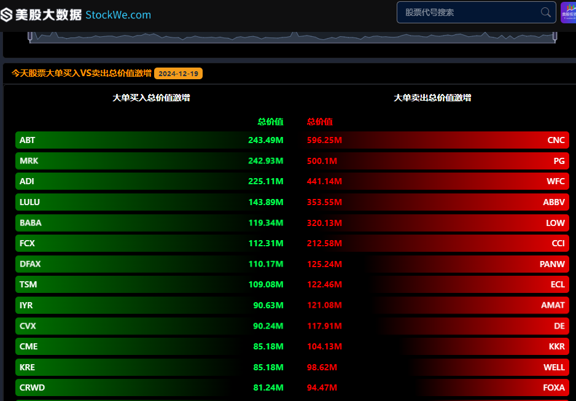Viewport: 576px width, 401px height.
Task: Select the PG sell row
Action: 437,161
